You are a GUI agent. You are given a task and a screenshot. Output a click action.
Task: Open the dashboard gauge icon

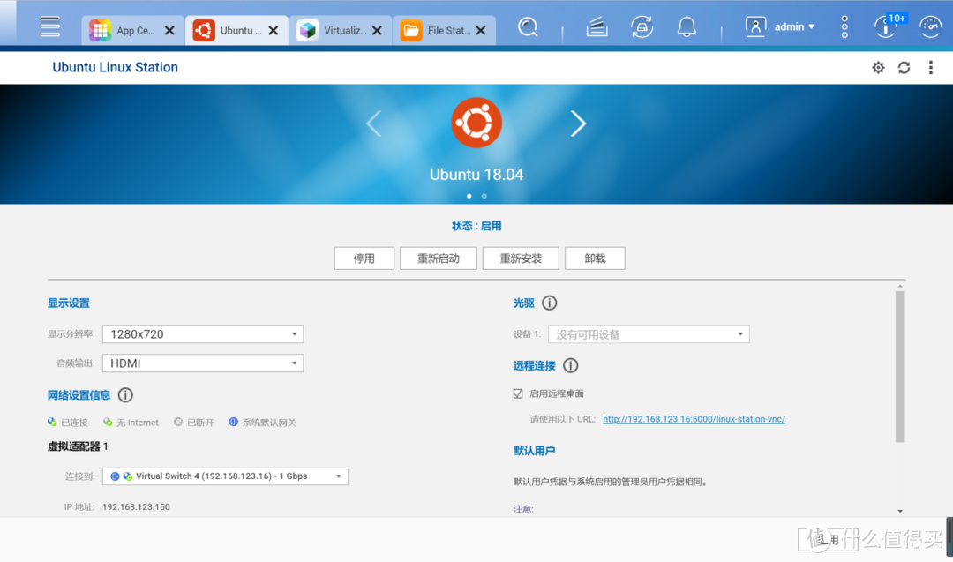931,26
